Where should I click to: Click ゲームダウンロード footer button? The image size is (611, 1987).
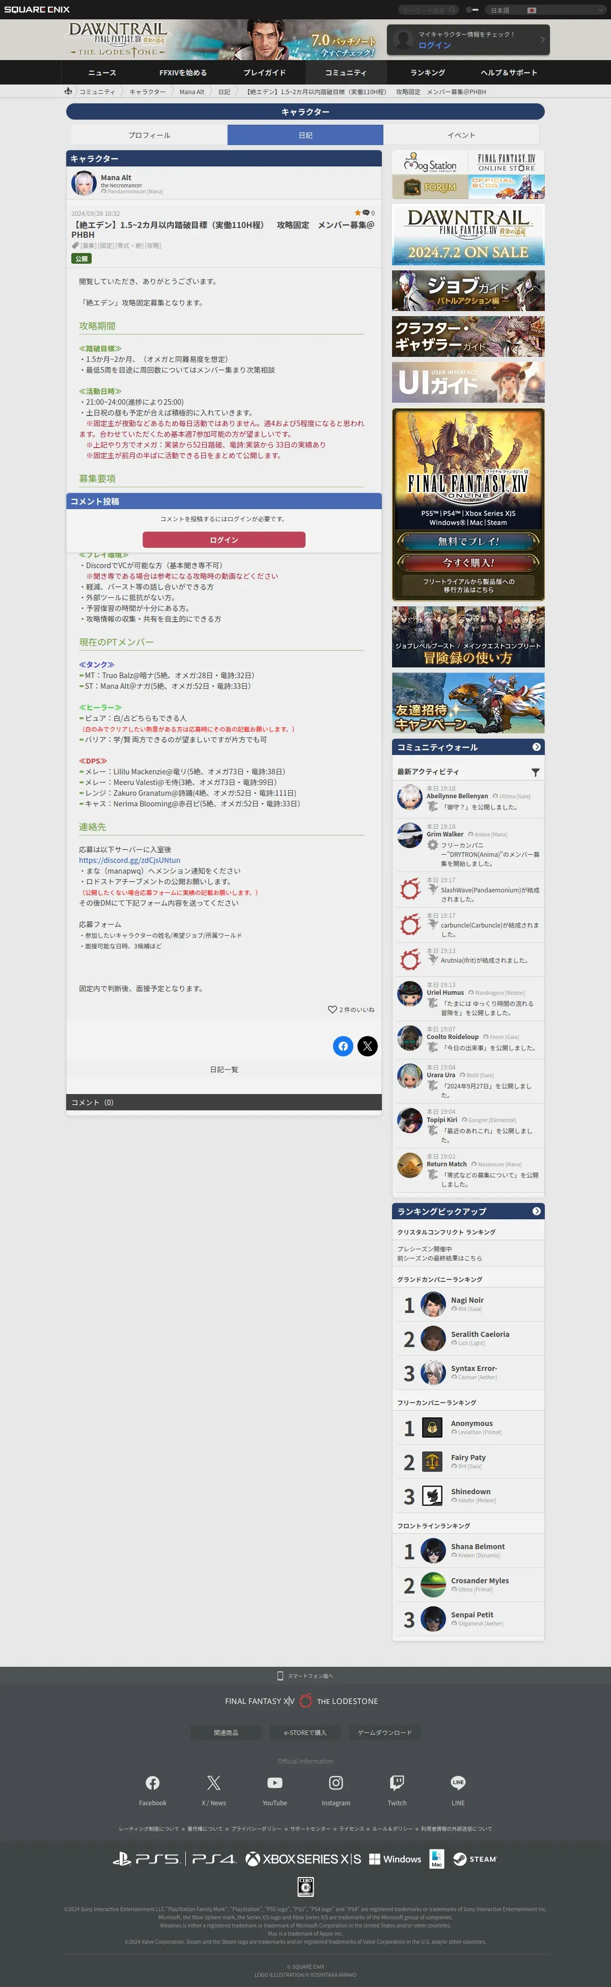[385, 1732]
